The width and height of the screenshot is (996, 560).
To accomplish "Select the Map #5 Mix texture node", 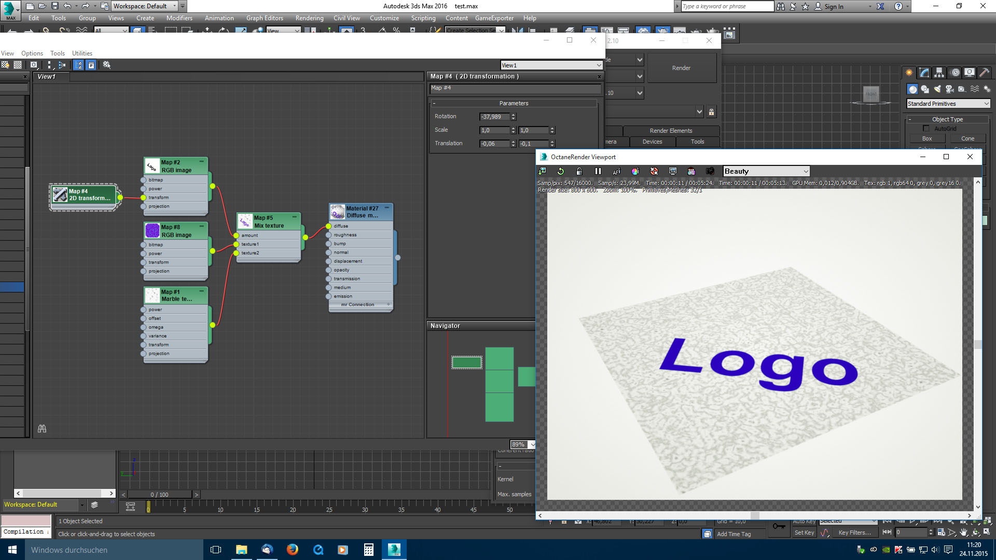I will pos(268,221).
